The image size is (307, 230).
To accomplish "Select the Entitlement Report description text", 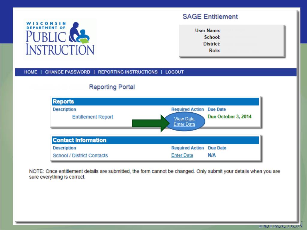I will (x=93, y=117).
